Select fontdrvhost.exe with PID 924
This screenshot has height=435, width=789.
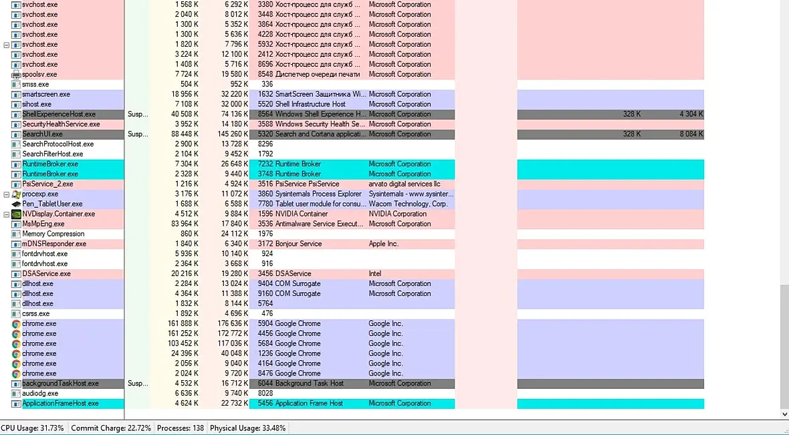pos(45,254)
